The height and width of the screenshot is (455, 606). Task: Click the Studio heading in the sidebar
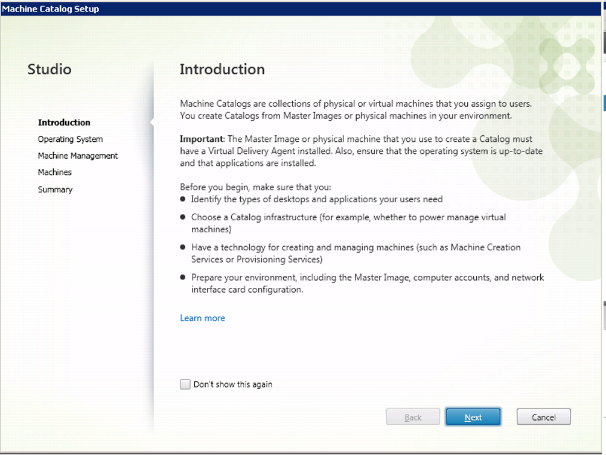coord(49,69)
